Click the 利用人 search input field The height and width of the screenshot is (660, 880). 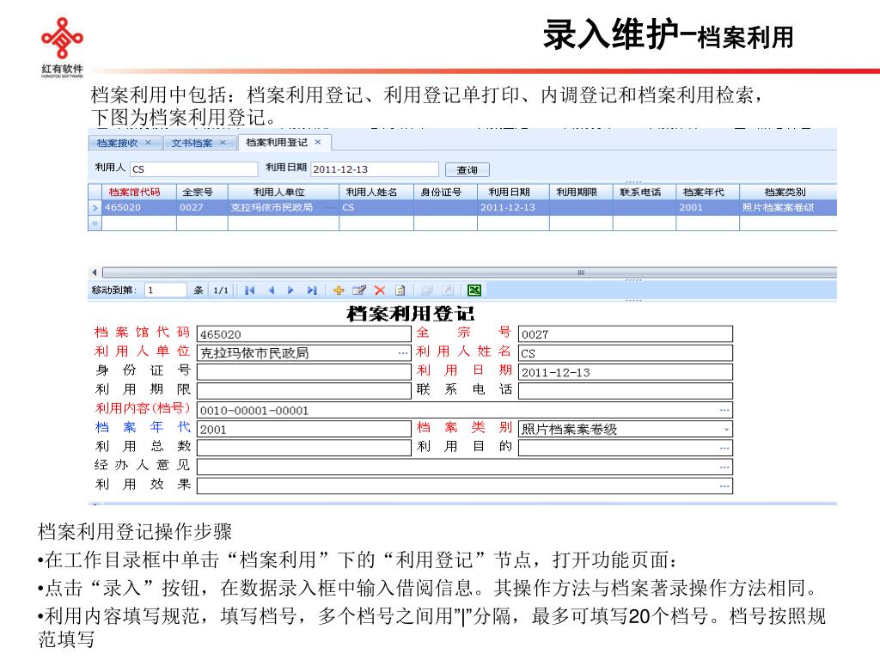coord(193,169)
